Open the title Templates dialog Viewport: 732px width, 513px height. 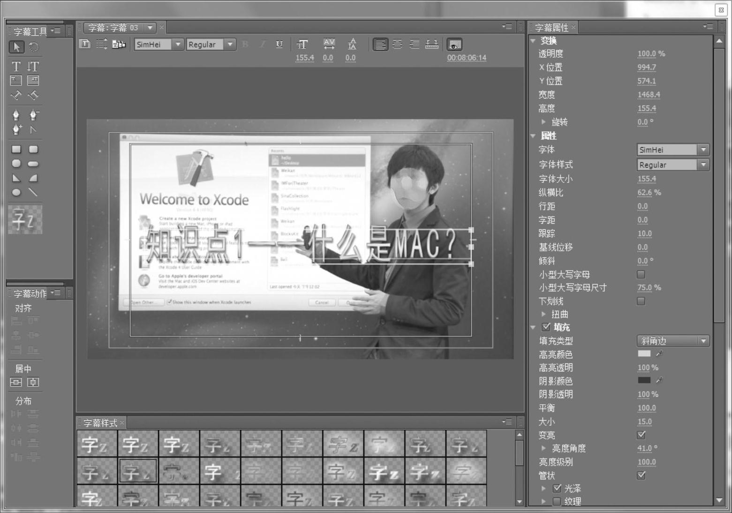[x=119, y=44]
